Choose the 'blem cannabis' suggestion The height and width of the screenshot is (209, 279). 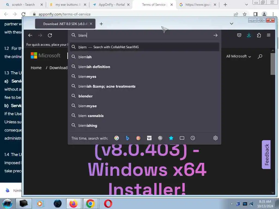(x=144, y=115)
